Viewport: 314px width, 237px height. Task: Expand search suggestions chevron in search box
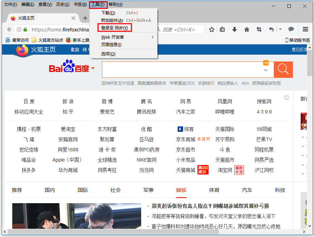pos(266,70)
